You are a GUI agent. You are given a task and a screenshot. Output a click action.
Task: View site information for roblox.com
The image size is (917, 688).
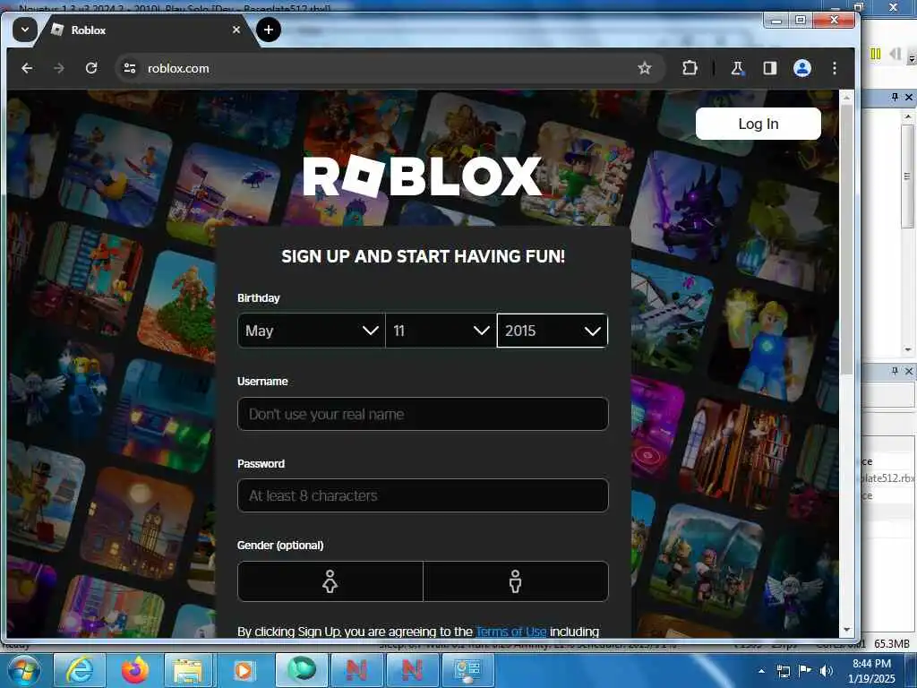(x=129, y=68)
